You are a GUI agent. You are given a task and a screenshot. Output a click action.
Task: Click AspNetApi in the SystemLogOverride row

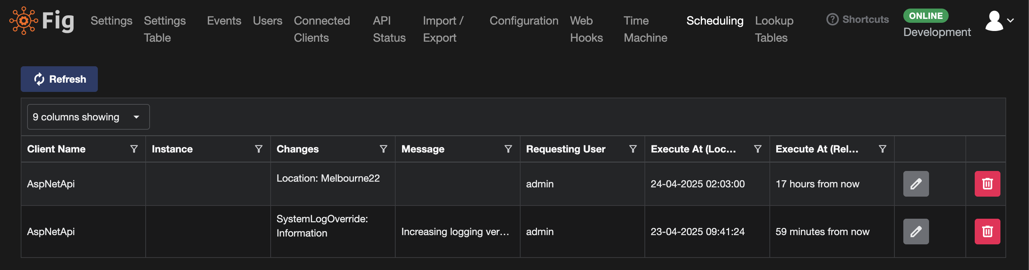pyautogui.click(x=51, y=232)
